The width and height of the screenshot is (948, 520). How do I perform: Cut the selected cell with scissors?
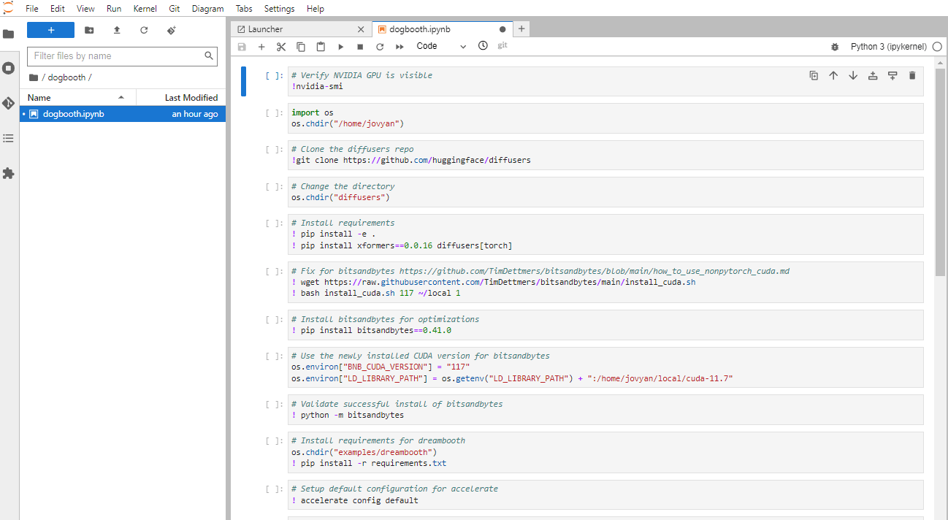pos(281,46)
